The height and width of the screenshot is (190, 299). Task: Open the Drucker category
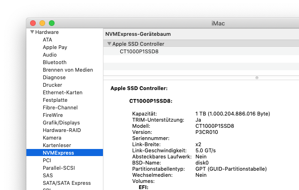53,85
